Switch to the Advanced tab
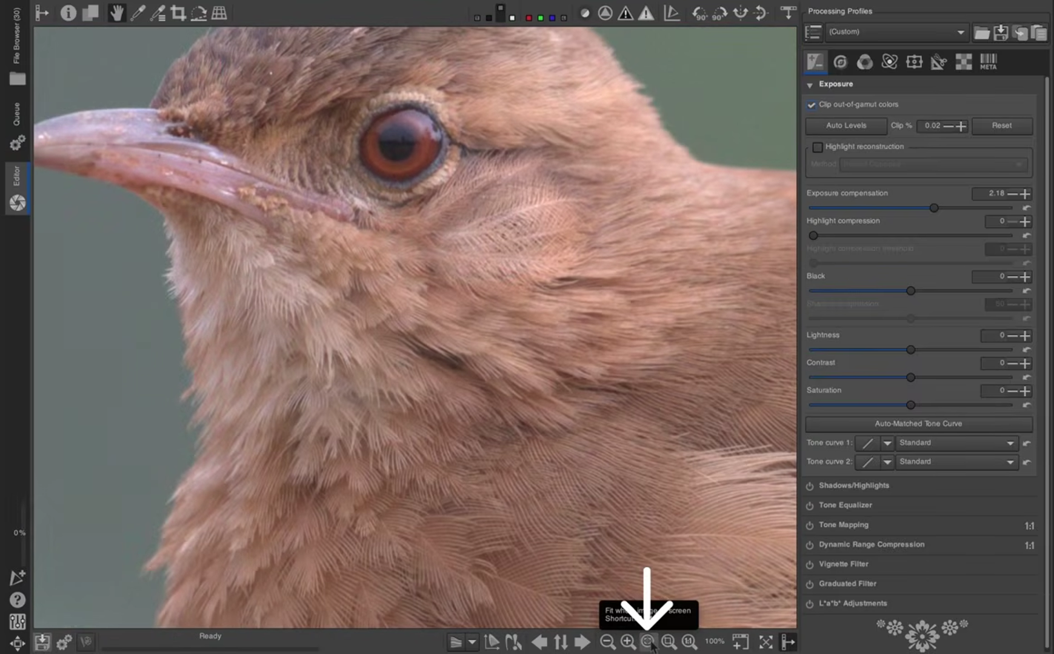Image resolution: width=1054 pixels, height=654 pixels. click(889, 61)
